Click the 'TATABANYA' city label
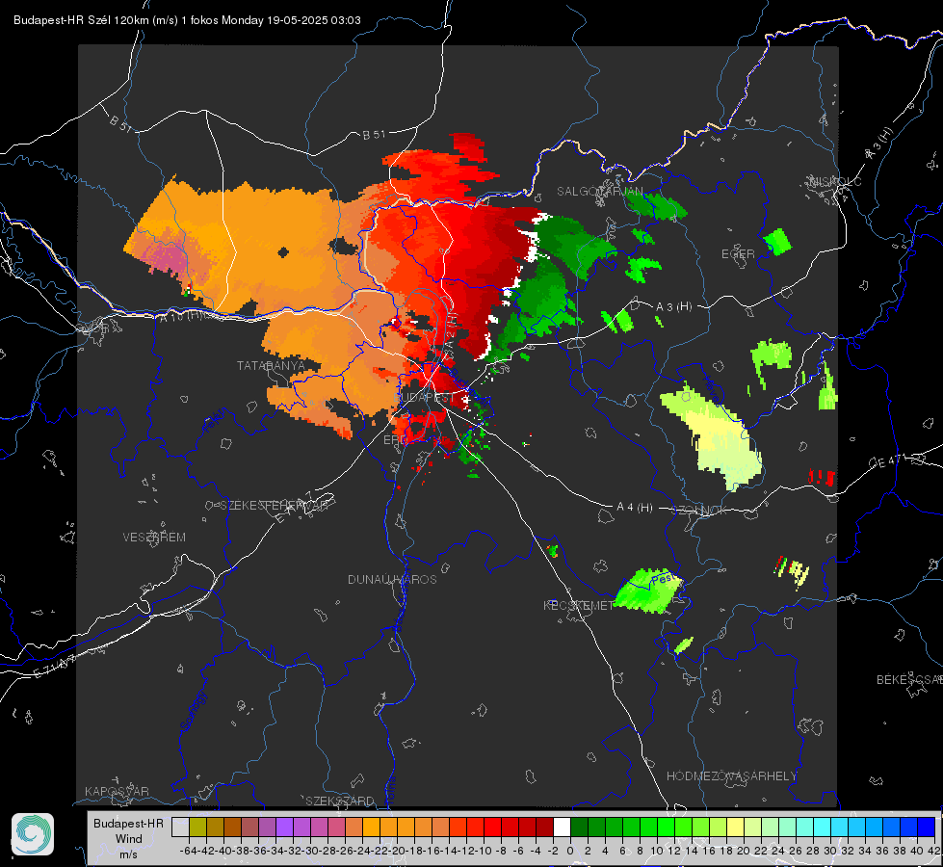The height and width of the screenshot is (867, 943). pos(271,366)
